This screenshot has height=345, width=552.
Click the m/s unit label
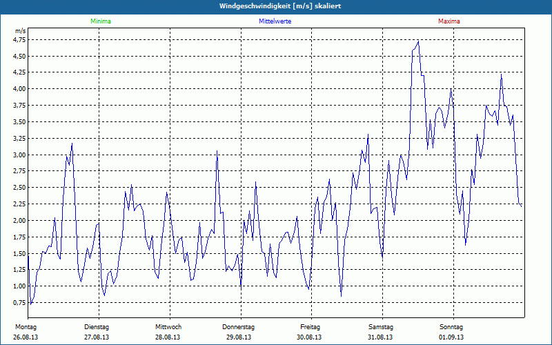pyautogui.click(x=21, y=31)
